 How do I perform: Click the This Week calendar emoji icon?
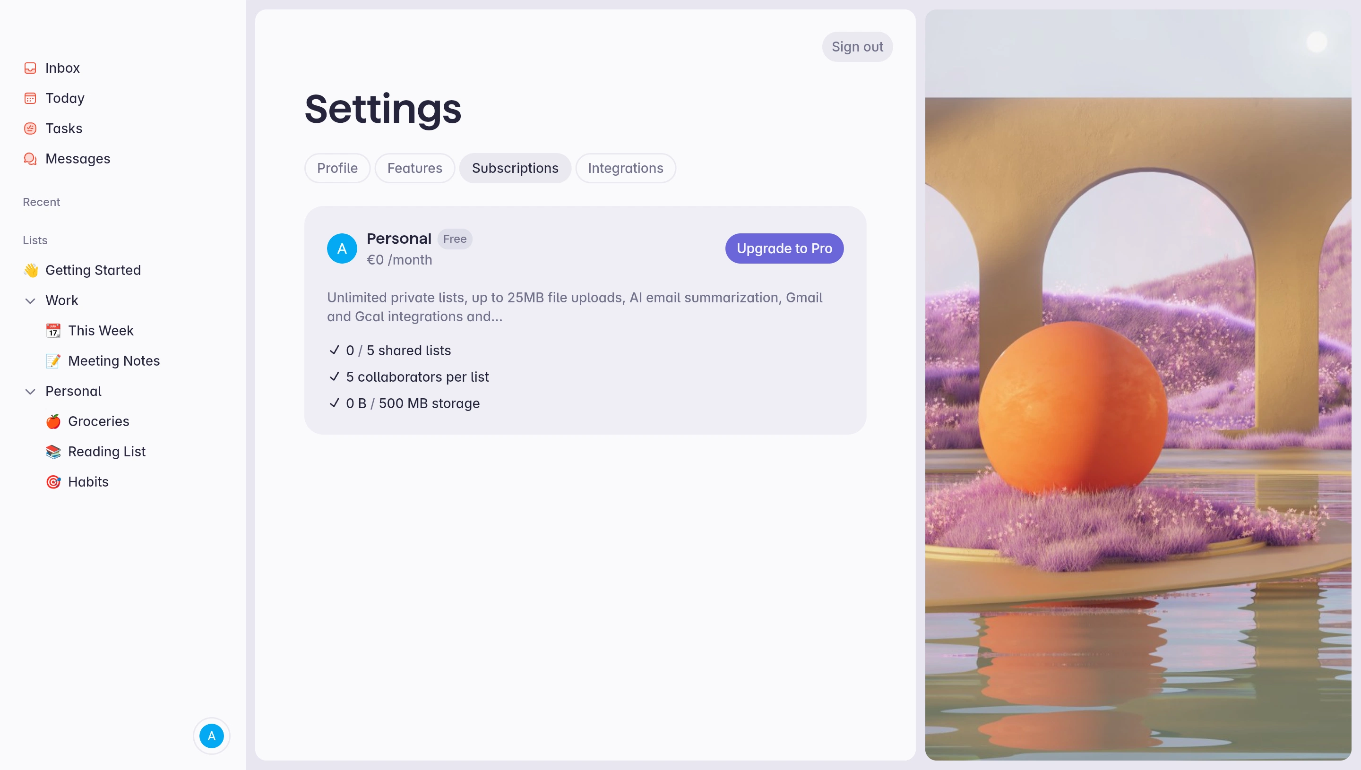point(53,331)
